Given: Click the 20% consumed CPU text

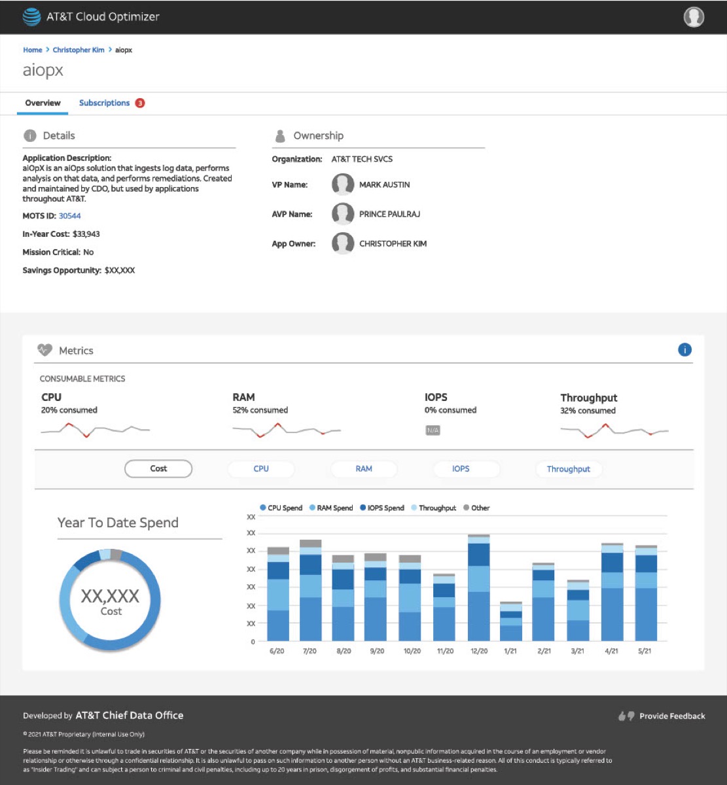Looking at the screenshot, I should (69, 410).
